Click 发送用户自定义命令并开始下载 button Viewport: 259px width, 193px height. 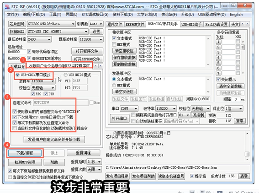[54, 139]
